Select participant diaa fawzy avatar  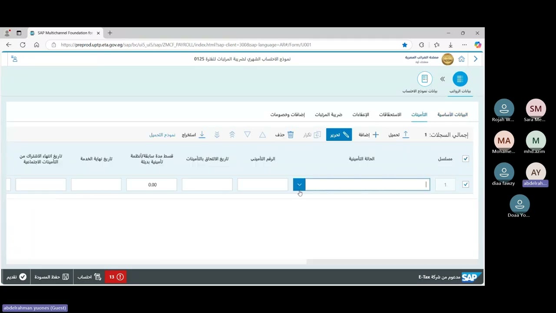click(504, 172)
